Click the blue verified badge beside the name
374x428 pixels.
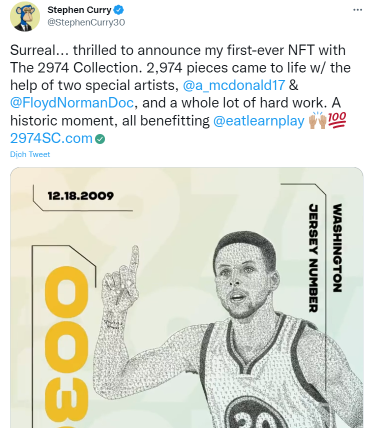click(118, 10)
